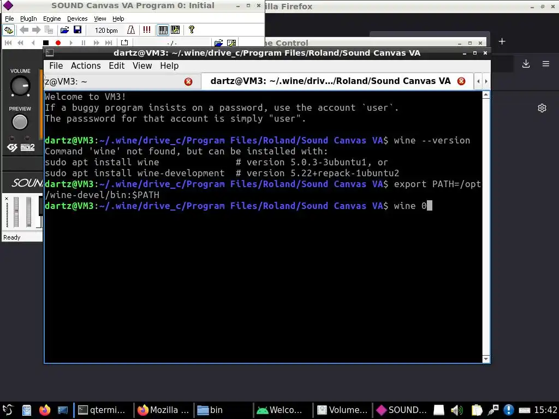Open a new Firefox tab with plus button
559x419 pixels.
tap(502, 41)
